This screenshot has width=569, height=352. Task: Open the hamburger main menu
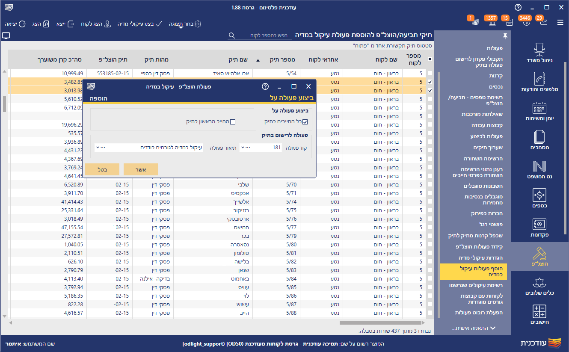[x=560, y=22]
